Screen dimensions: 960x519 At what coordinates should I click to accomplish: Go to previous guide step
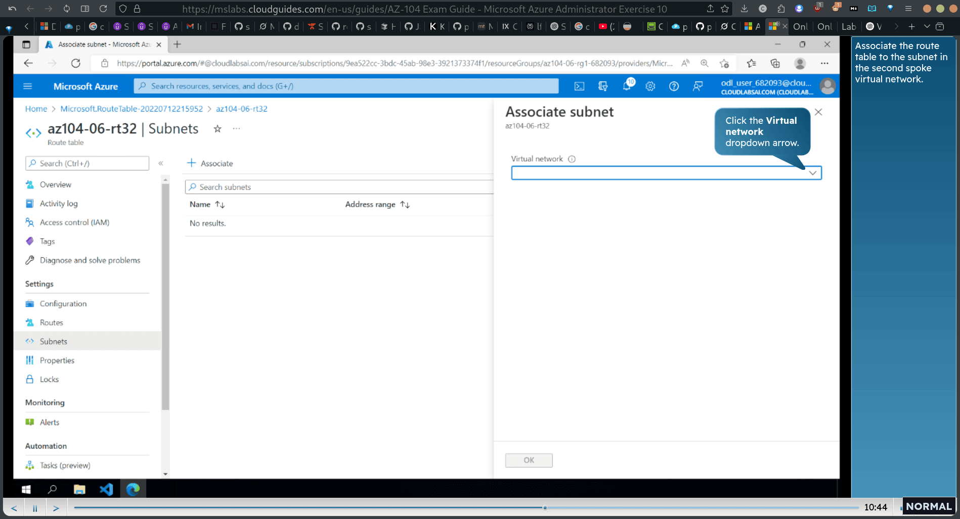pos(14,508)
